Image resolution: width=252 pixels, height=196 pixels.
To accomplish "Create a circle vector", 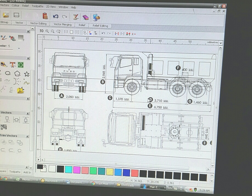I will 7,73.
